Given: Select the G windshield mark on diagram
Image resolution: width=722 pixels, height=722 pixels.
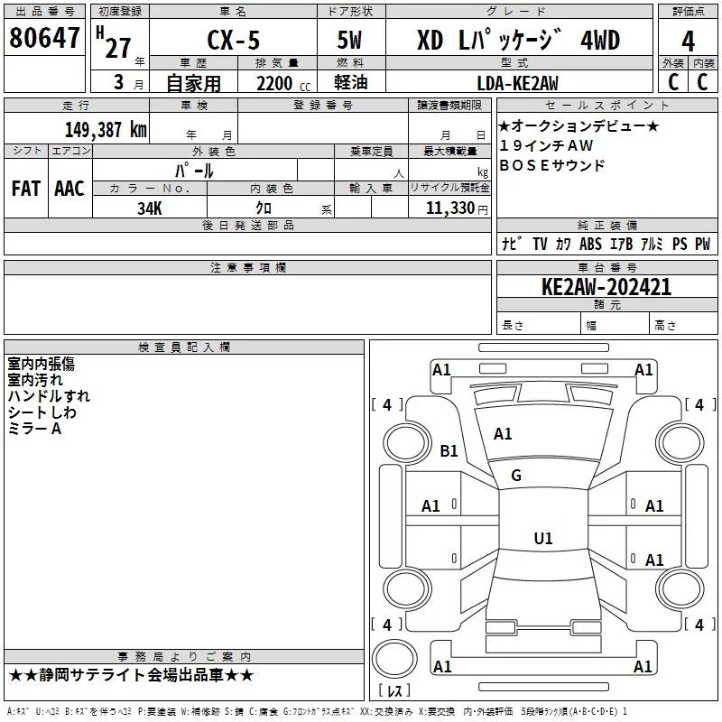Looking at the screenshot, I should tap(516, 476).
